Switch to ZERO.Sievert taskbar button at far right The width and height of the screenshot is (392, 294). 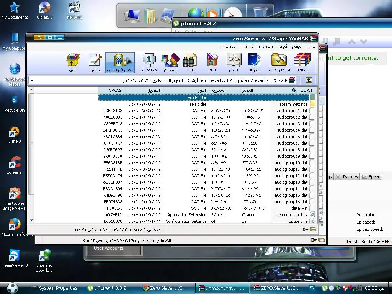pyautogui.click(x=278, y=288)
